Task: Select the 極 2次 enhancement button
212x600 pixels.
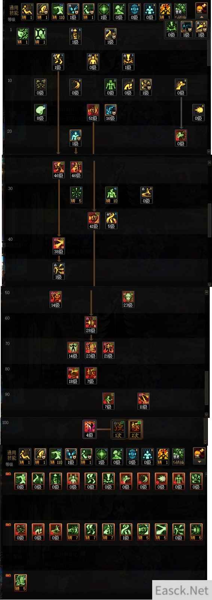Action: click(x=135, y=429)
